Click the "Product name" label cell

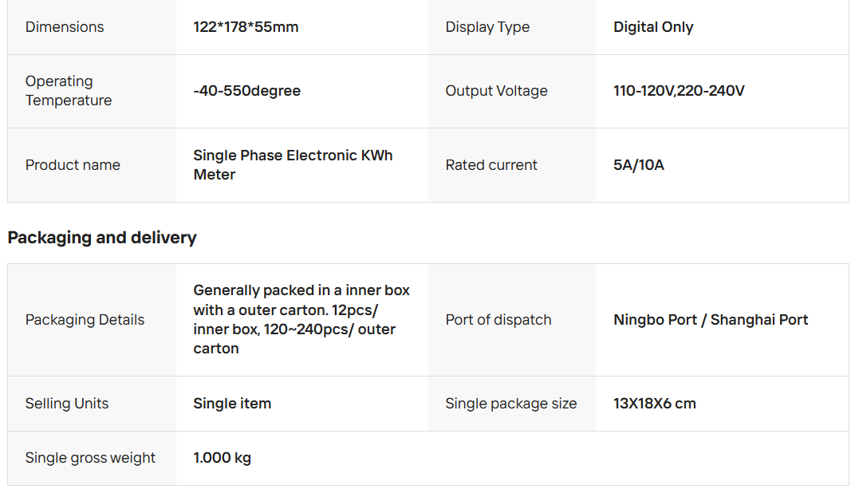tap(73, 165)
